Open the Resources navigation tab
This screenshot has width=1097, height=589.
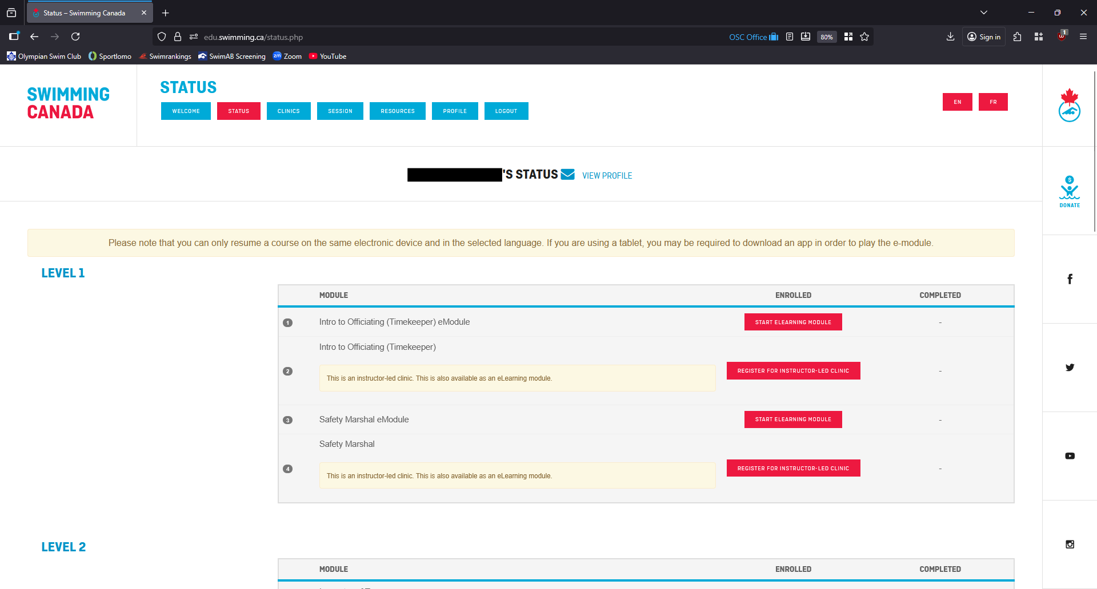pyautogui.click(x=397, y=111)
